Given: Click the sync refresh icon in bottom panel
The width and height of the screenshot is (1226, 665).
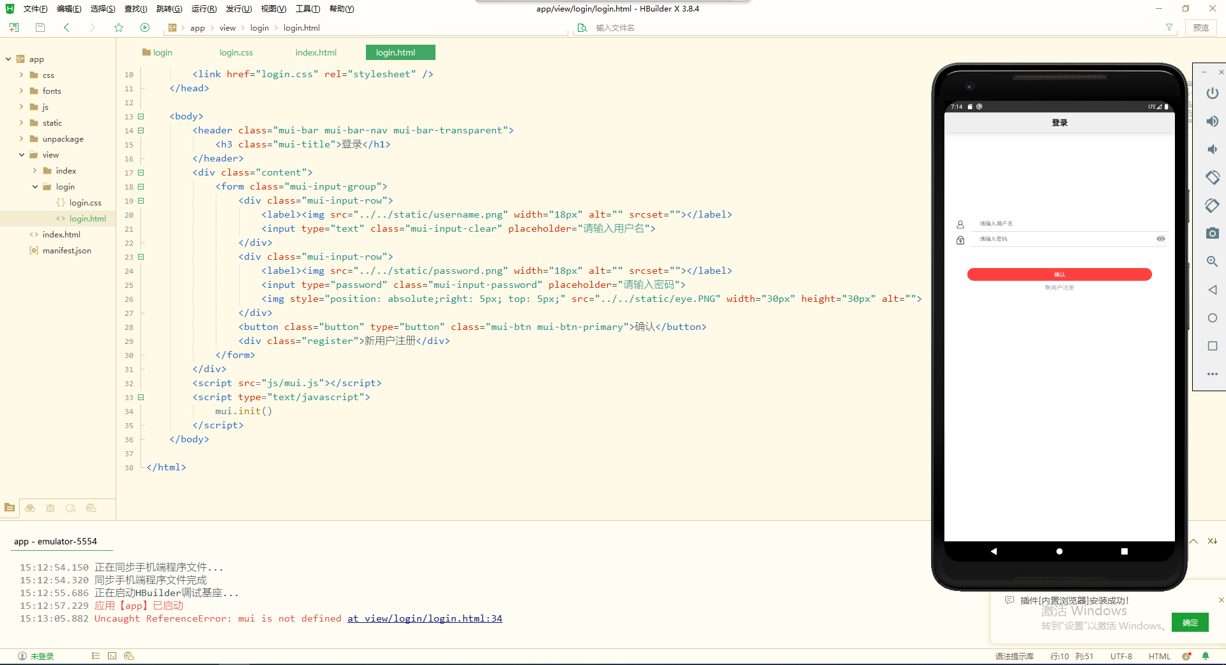Looking at the screenshot, I should (71, 508).
